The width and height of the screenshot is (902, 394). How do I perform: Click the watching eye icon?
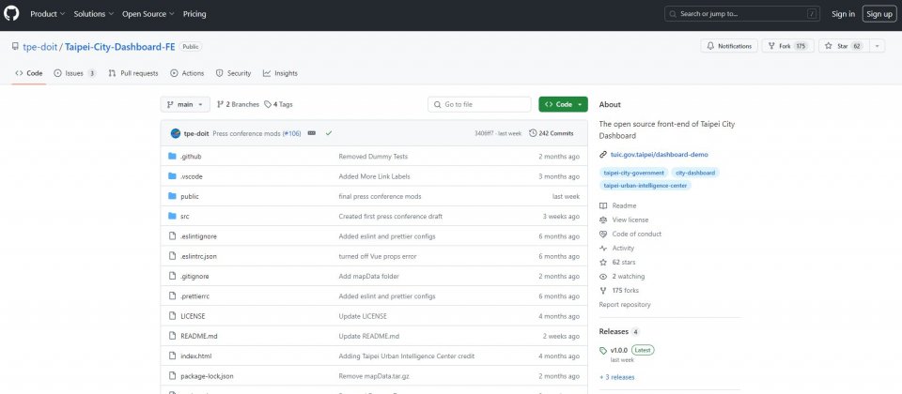[603, 276]
